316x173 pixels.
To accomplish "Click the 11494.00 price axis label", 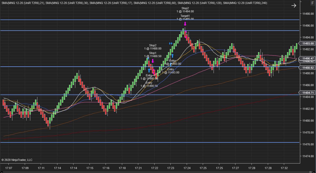I will [x=308, y=37].
